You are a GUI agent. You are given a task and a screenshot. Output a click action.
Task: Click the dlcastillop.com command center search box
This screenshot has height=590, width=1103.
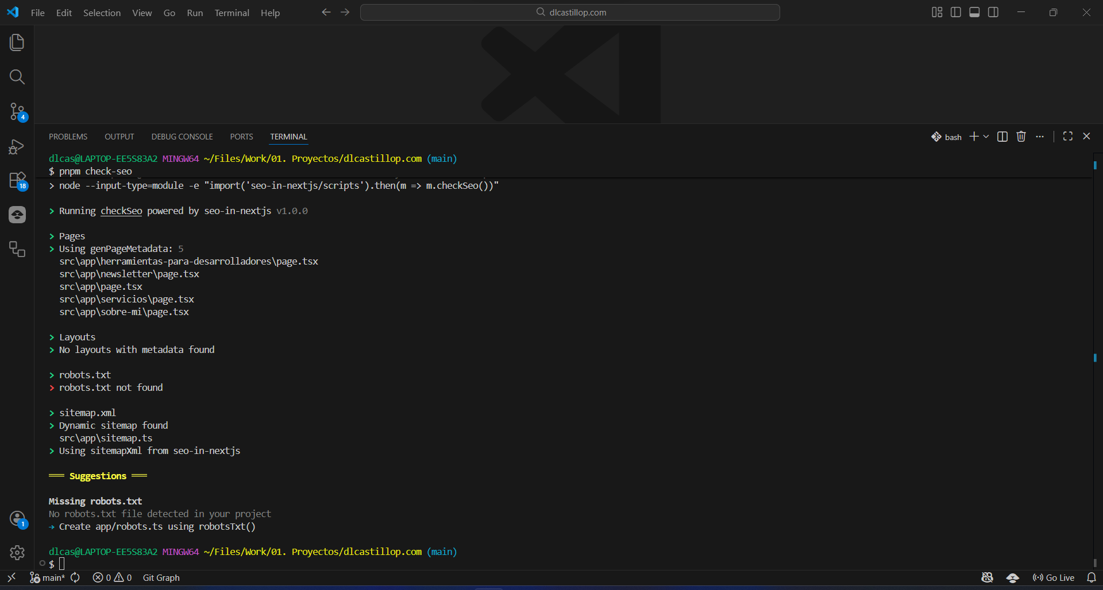tap(570, 13)
